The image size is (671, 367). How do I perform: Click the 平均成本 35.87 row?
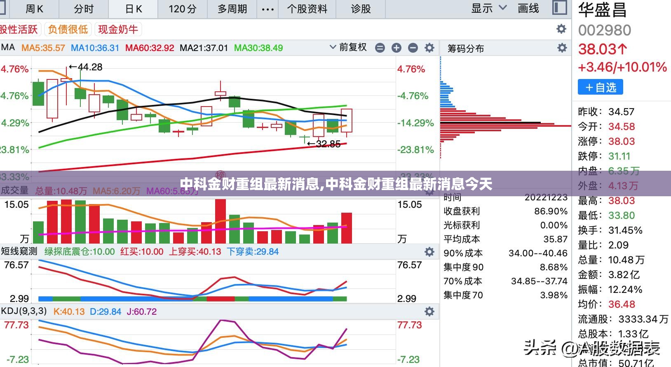click(505, 239)
